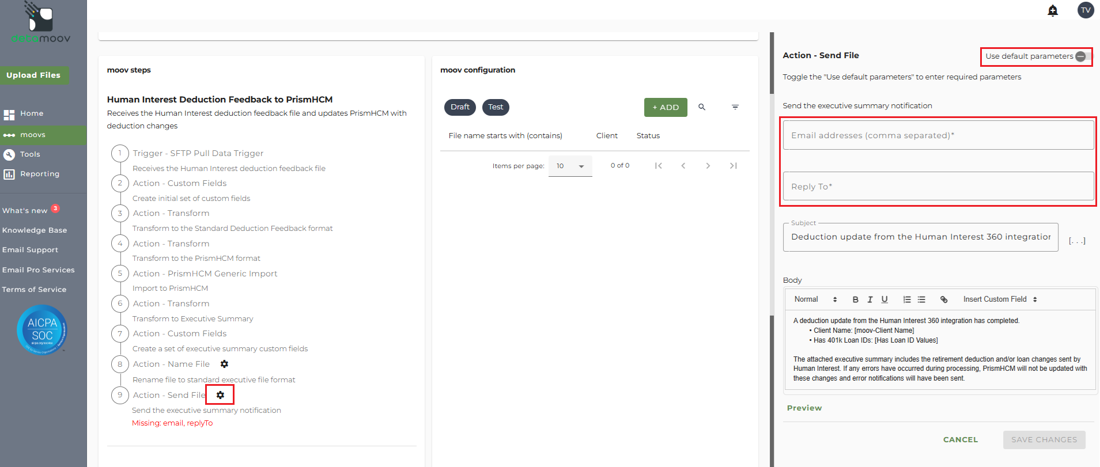Click the Preview link
The width and height of the screenshot is (1100, 467).
(804, 408)
